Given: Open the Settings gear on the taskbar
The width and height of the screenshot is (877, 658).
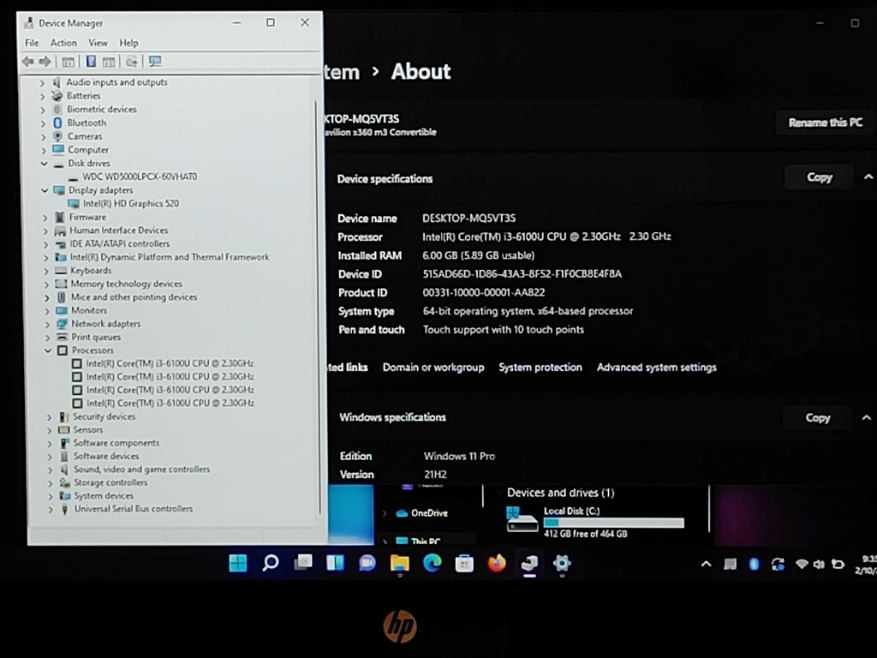Looking at the screenshot, I should 562,563.
